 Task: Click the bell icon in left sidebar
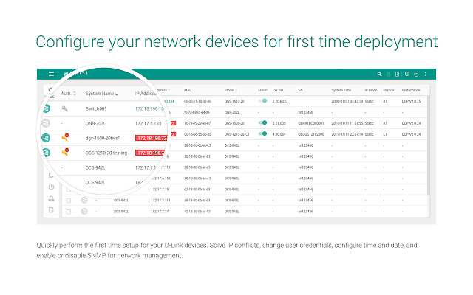[51, 198]
